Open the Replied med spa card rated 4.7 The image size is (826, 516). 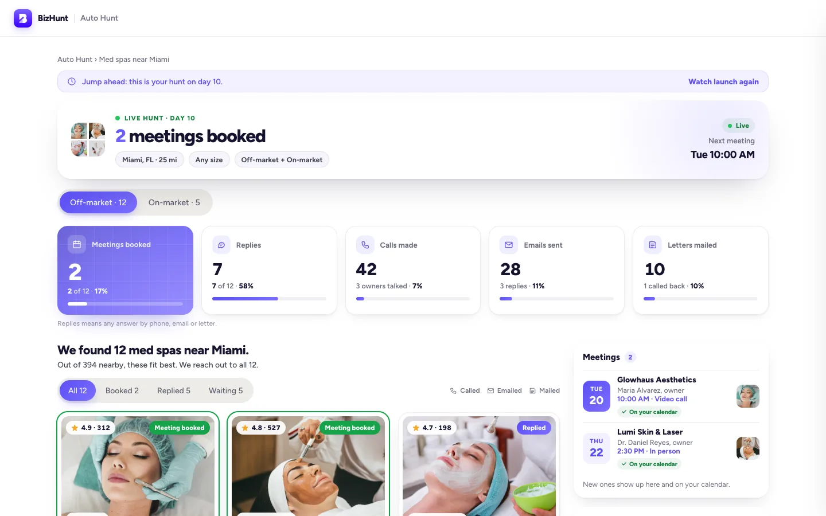coord(479,464)
